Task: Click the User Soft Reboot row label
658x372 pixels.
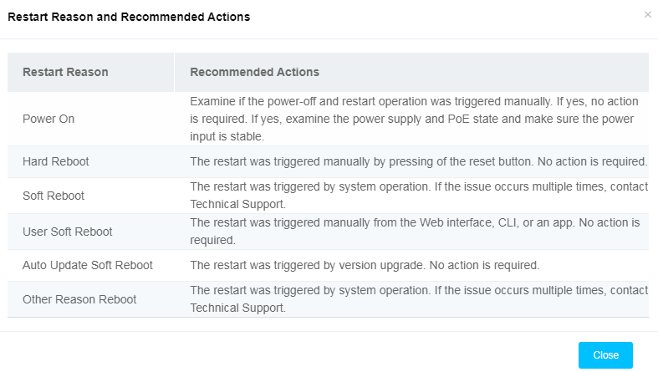Action: coord(68,232)
